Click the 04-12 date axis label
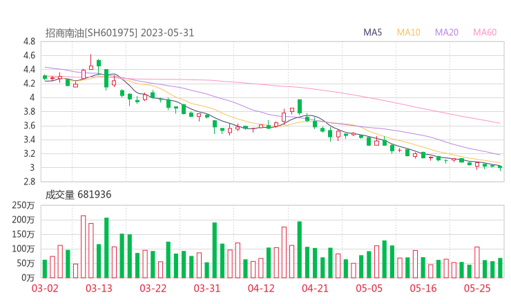This screenshot has width=511, height=304. coord(261,288)
